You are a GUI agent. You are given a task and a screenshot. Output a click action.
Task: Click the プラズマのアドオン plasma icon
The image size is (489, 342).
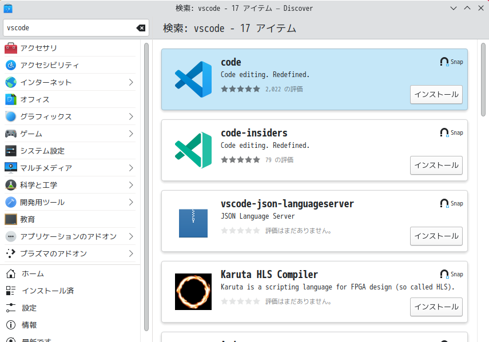[11, 254]
